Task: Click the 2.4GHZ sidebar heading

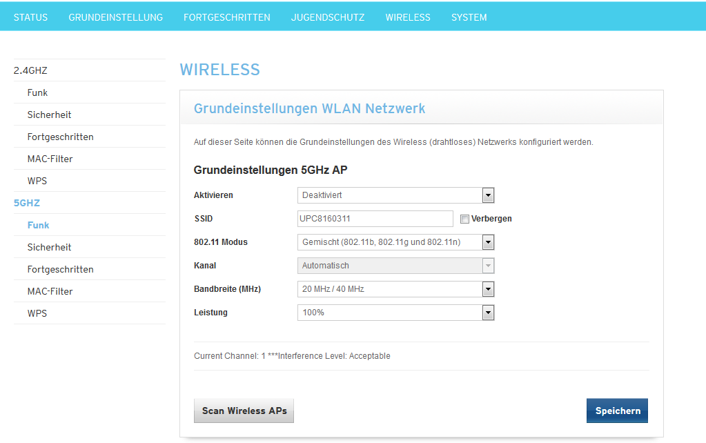Action: click(x=30, y=70)
